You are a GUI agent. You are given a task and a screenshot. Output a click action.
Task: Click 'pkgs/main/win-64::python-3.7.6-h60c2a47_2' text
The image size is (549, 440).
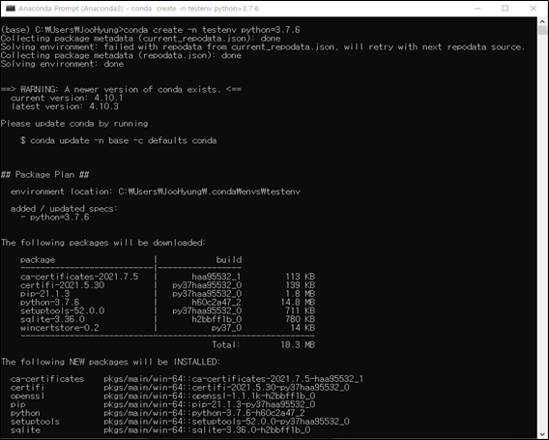point(205,413)
